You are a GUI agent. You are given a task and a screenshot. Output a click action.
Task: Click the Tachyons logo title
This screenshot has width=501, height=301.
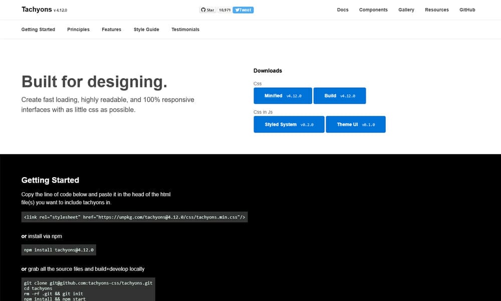point(37,10)
